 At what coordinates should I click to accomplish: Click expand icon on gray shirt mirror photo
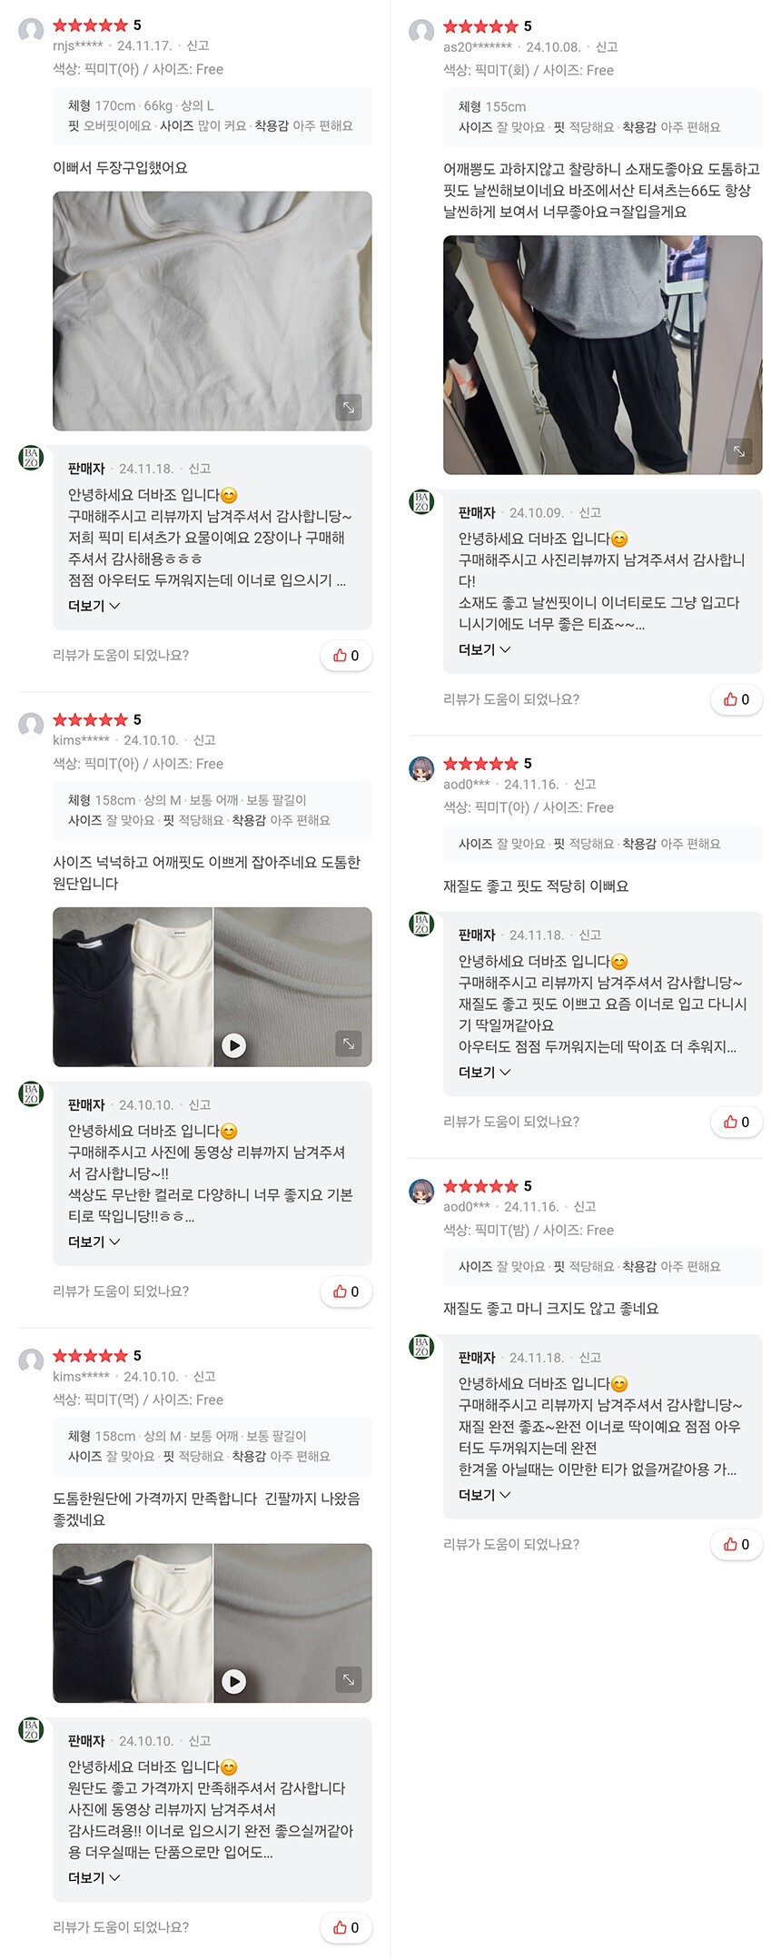point(739,451)
